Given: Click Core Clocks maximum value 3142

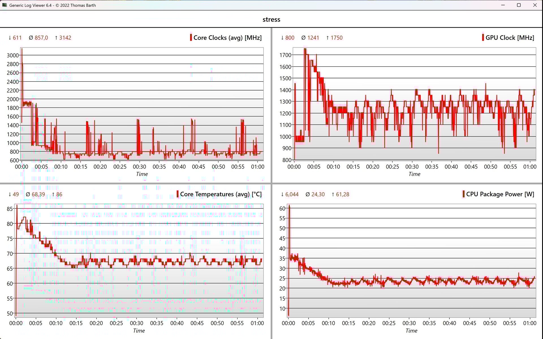Looking at the screenshot, I should (65, 38).
